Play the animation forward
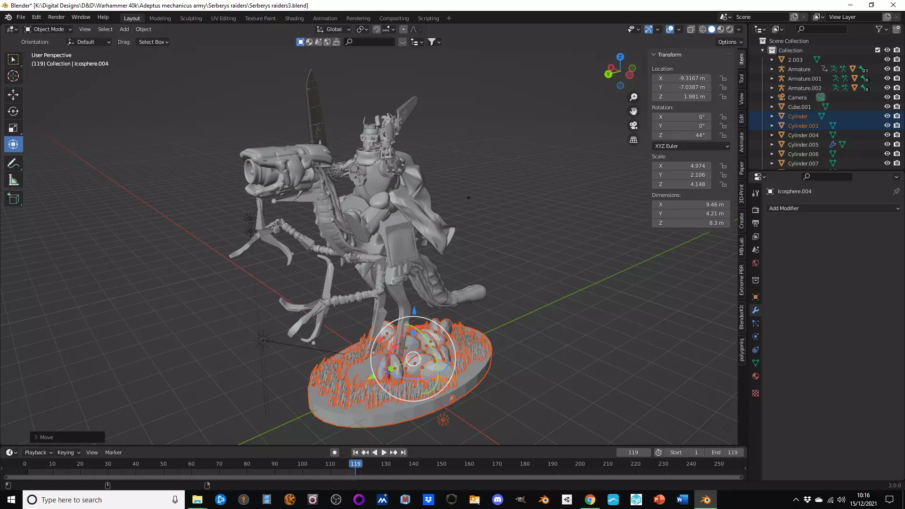 coord(384,452)
